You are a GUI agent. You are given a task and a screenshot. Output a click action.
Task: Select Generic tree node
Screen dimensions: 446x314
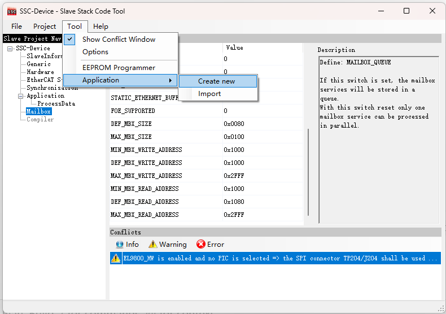pos(39,64)
